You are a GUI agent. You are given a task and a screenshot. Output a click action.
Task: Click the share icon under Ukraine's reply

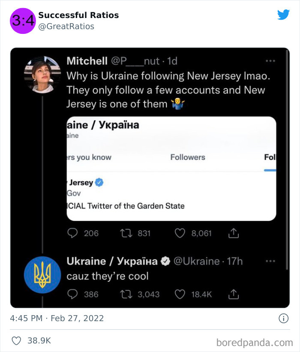234,294
